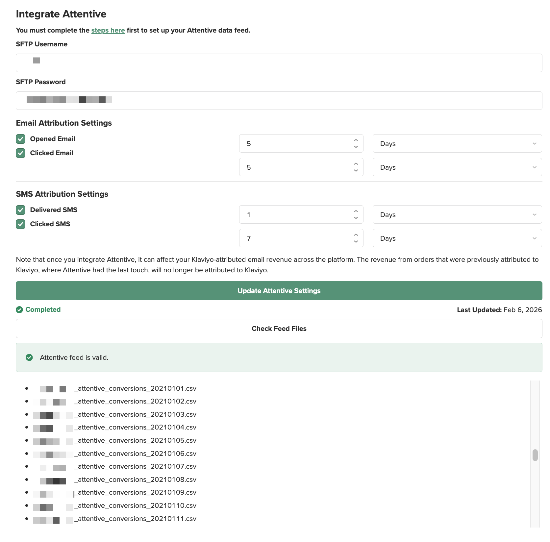The width and height of the screenshot is (550, 542).
Task: Step up the Clicked SMS value from 7
Action: click(x=356, y=235)
